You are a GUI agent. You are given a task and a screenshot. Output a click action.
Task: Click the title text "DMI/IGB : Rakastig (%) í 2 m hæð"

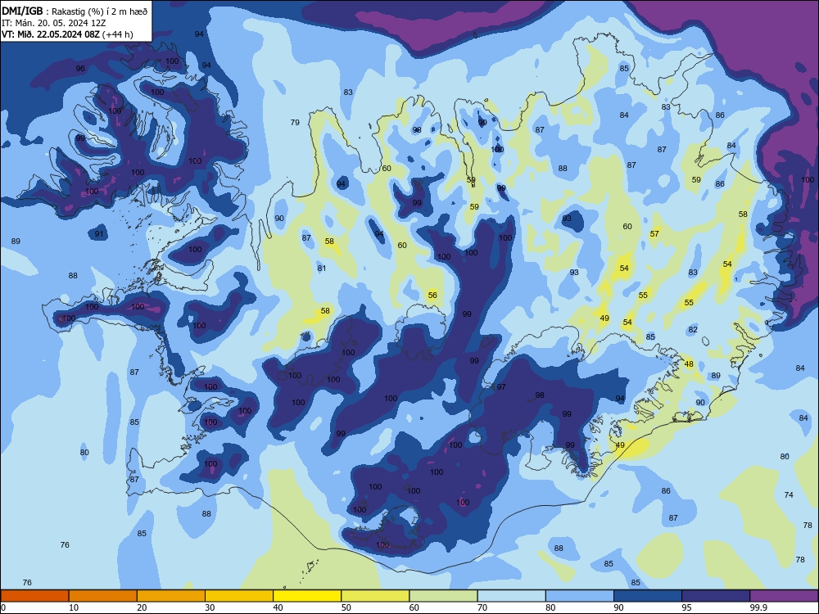[x=75, y=11]
